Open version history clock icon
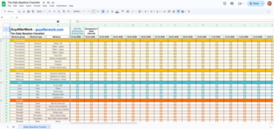 (224, 3)
